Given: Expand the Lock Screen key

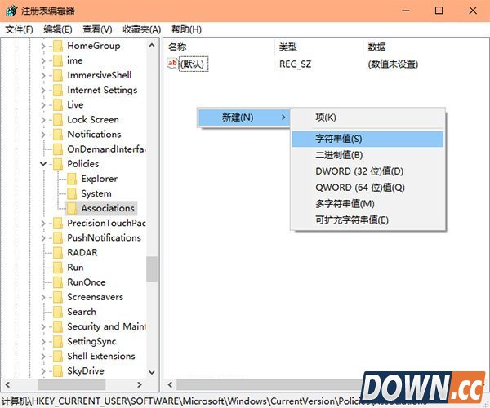Looking at the screenshot, I should point(43,120).
